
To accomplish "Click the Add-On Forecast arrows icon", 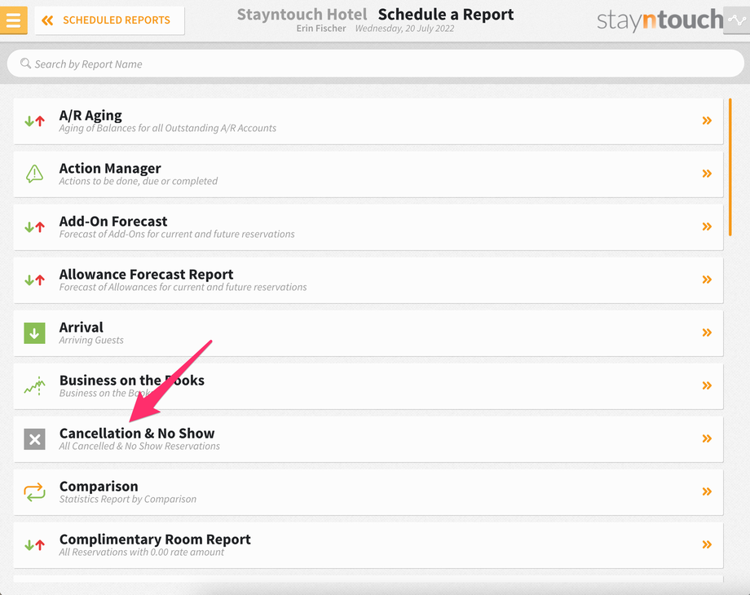I will pos(34,227).
